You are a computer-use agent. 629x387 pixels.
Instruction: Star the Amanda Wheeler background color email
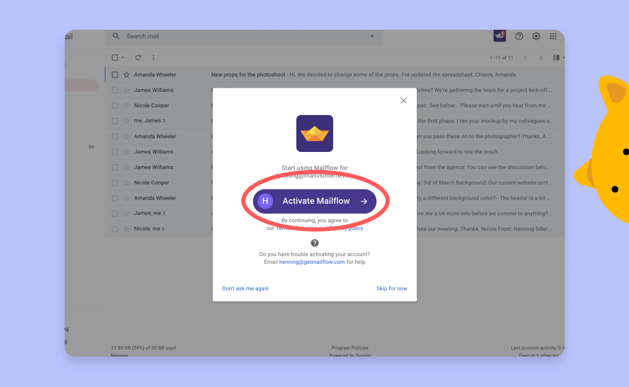[x=126, y=198]
